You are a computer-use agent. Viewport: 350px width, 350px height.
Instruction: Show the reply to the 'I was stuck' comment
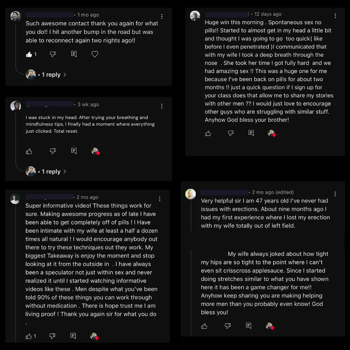tap(51, 171)
